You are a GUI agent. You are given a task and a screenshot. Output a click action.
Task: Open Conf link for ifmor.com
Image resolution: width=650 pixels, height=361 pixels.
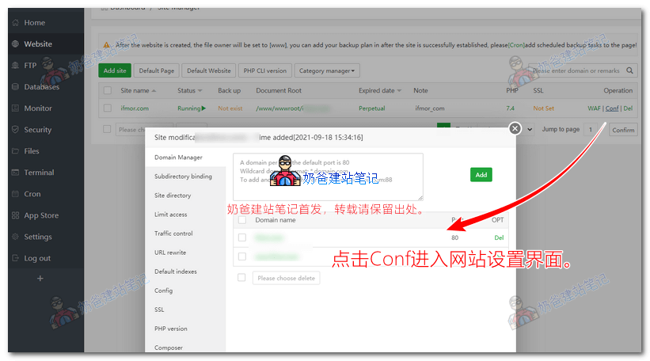[x=612, y=108]
